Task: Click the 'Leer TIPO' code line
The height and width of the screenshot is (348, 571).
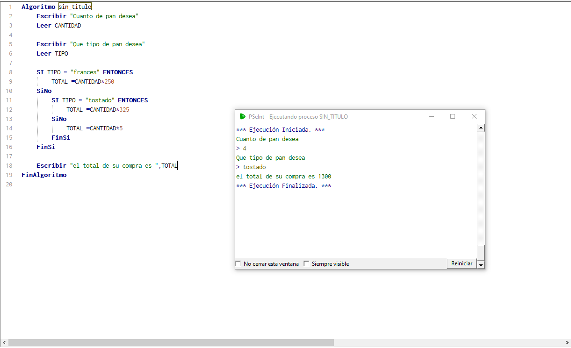Action: click(x=52, y=54)
